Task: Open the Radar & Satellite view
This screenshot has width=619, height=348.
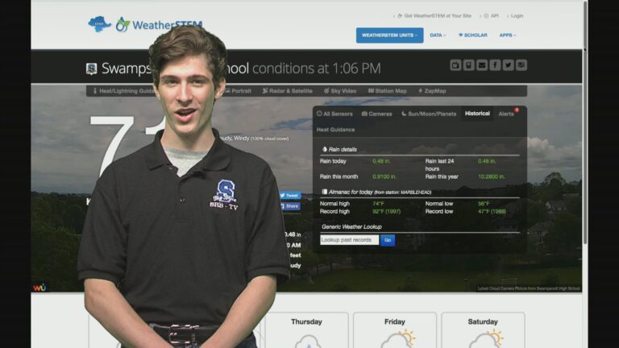Action: tap(287, 91)
